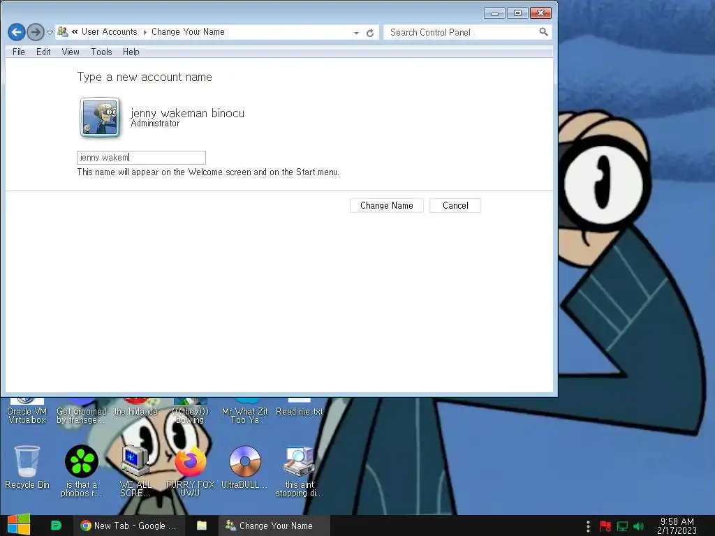715x536 pixels.
Task: Click the "Type a new account name" heading
Action: [x=145, y=77]
